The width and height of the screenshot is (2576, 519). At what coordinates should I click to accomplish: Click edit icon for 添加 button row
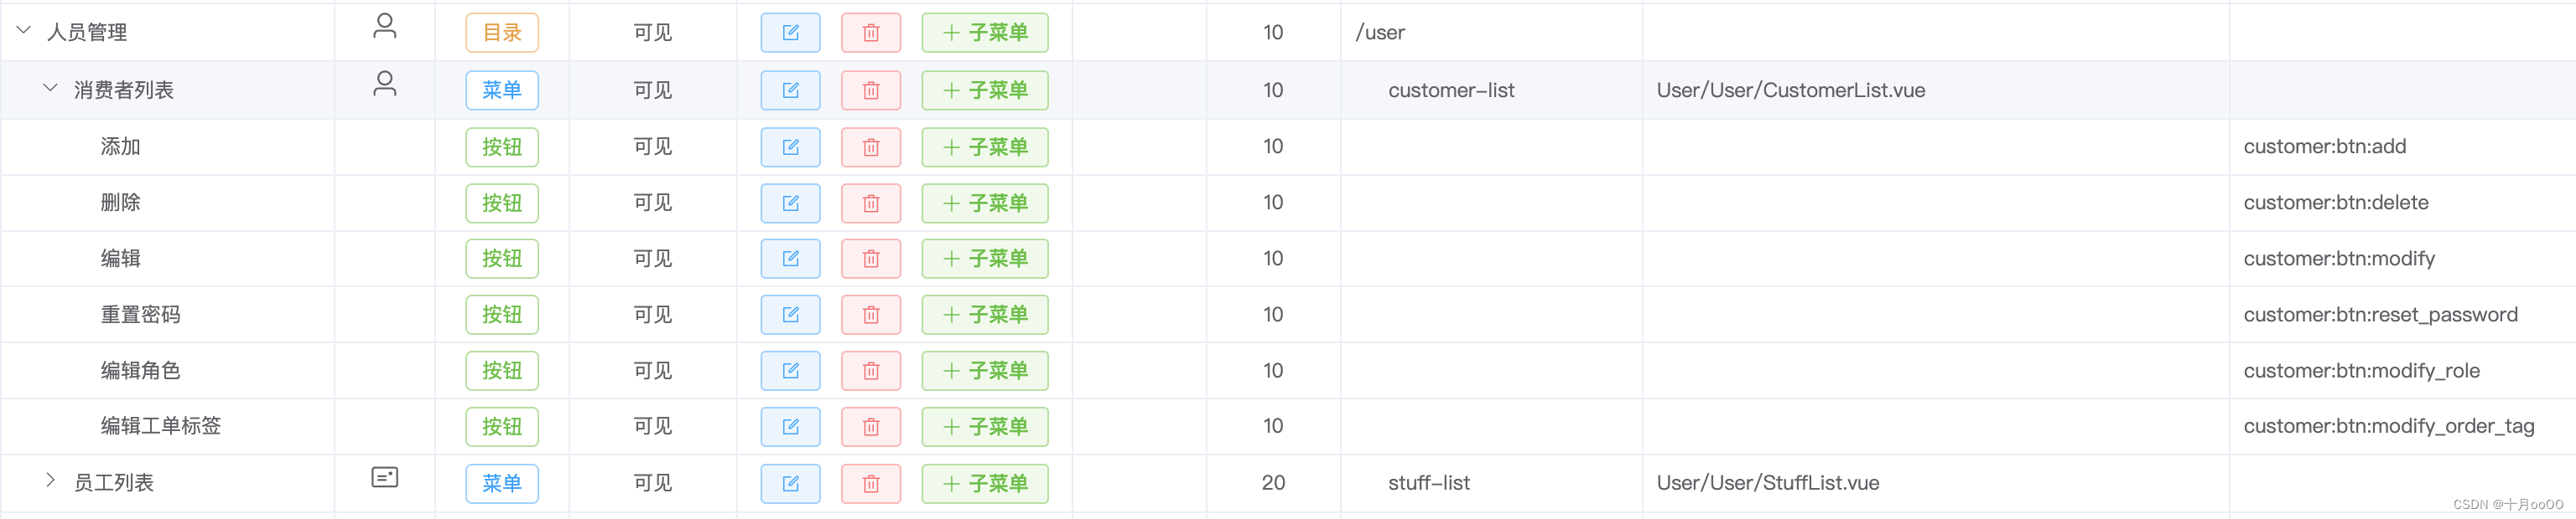(x=790, y=147)
